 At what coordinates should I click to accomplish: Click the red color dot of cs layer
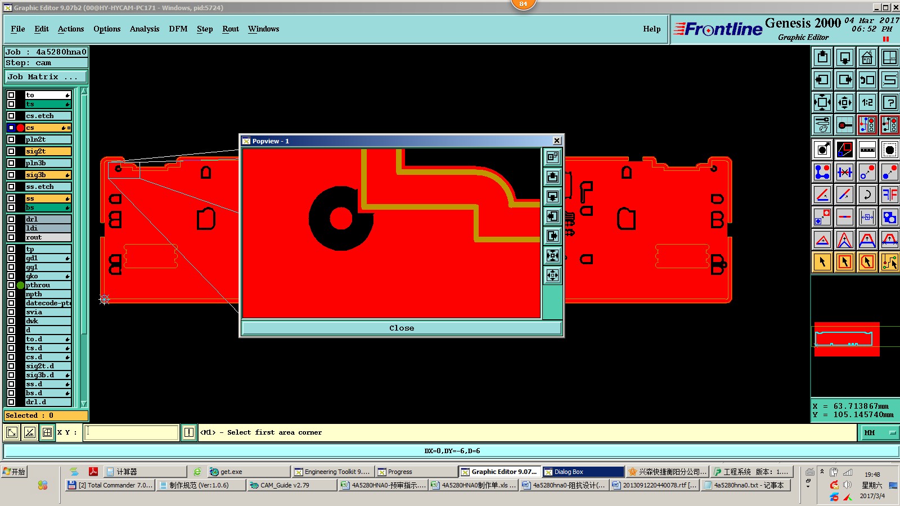21,128
